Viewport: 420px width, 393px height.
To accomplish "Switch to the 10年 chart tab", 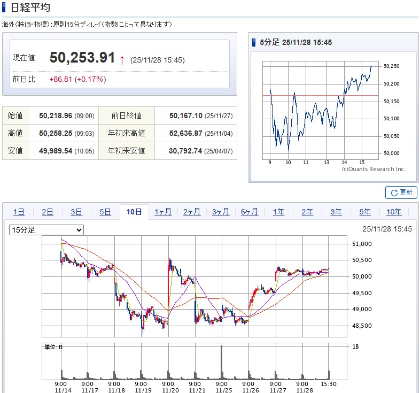I will (394, 212).
